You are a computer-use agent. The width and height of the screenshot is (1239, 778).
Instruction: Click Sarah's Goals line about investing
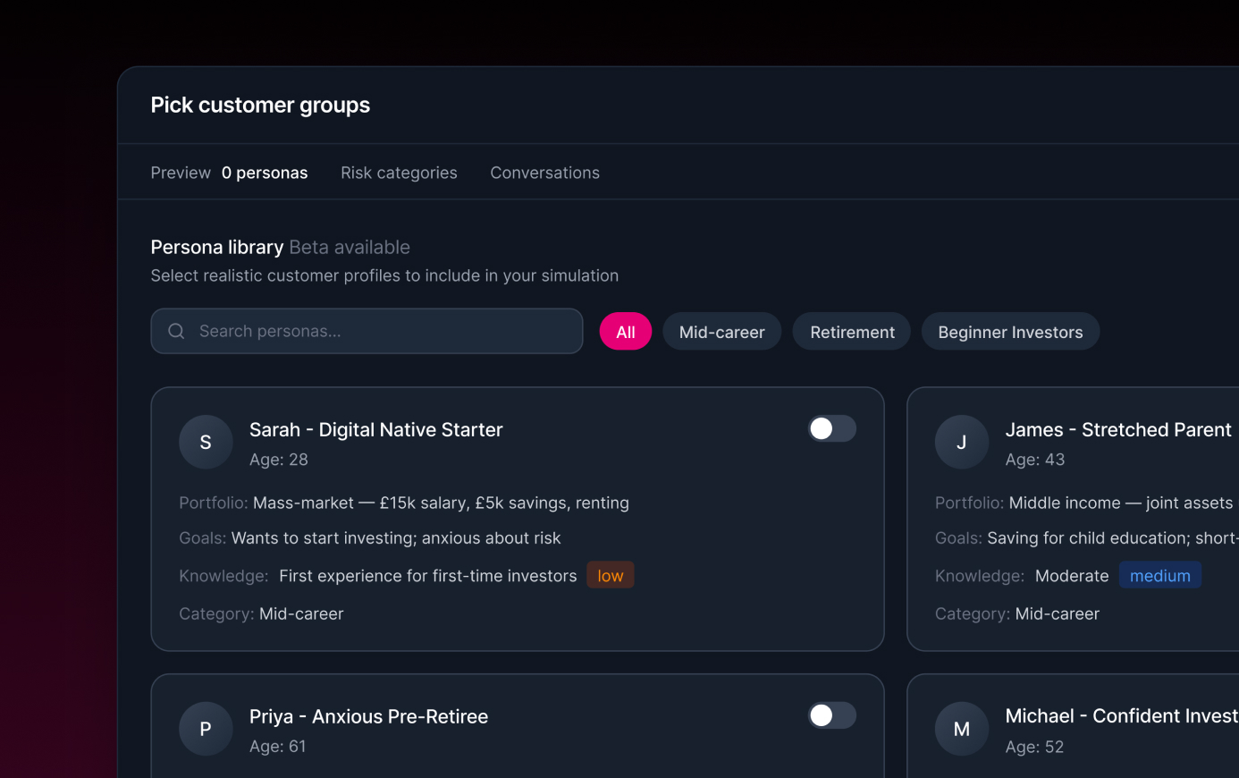(370, 538)
